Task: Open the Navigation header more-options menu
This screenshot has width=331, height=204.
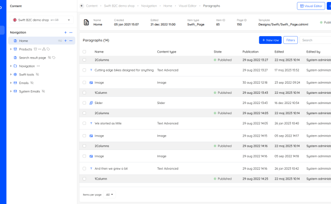Action: tap(71, 32)
